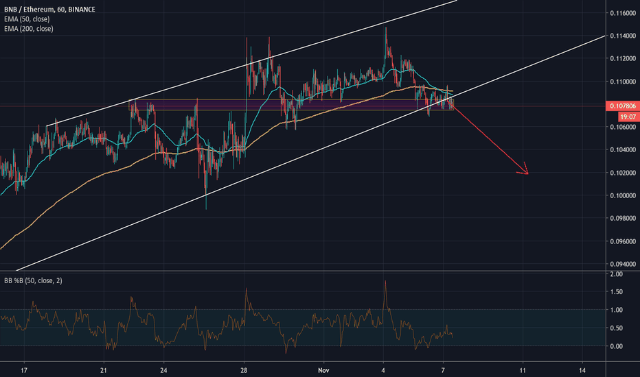Click the 0.50 level on %B axis
Viewport: 640px width, 377px height.
tap(617, 328)
